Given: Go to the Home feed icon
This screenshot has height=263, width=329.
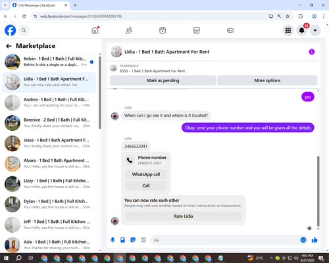Looking at the screenshot, I should point(95,30).
